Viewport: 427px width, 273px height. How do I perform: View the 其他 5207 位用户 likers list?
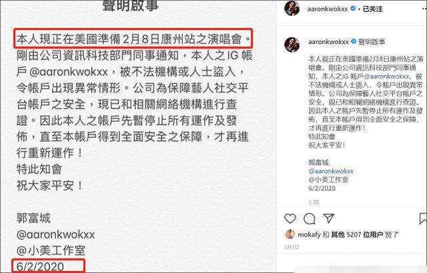click(x=357, y=234)
